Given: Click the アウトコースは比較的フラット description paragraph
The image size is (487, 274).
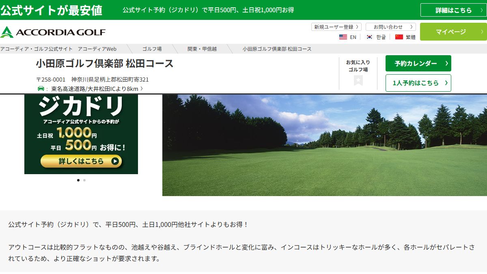Looking at the screenshot, I should (x=241, y=252).
